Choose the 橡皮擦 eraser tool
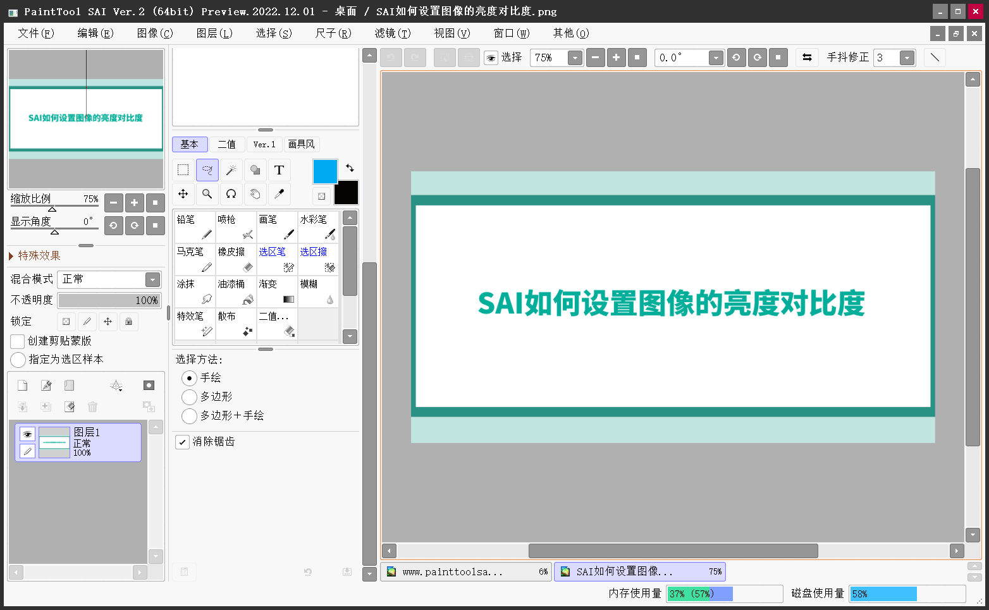This screenshot has width=989, height=610. pyautogui.click(x=236, y=259)
